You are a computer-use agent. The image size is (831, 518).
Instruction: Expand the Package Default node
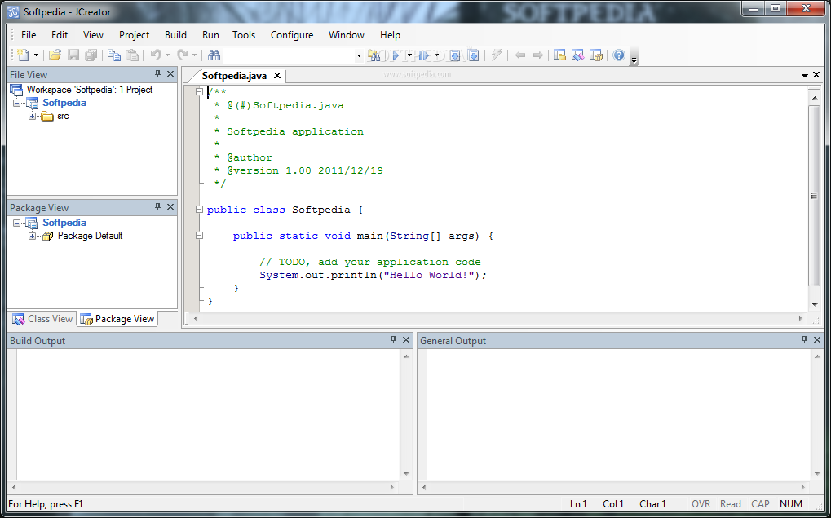33,236
